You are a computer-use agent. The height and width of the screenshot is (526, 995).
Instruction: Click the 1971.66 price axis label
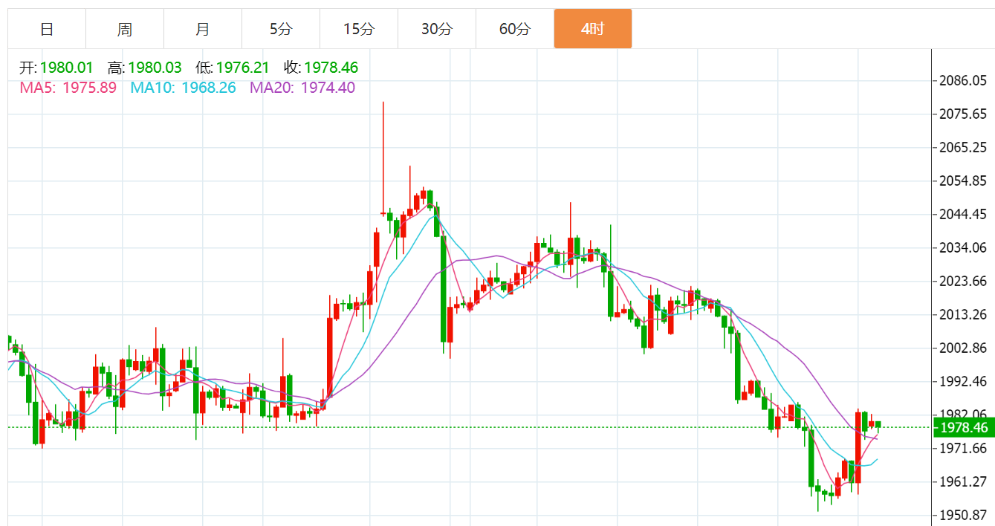(965, 448)
